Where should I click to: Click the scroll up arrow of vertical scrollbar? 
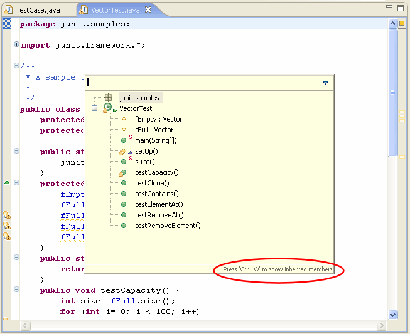tap(392, 24)
